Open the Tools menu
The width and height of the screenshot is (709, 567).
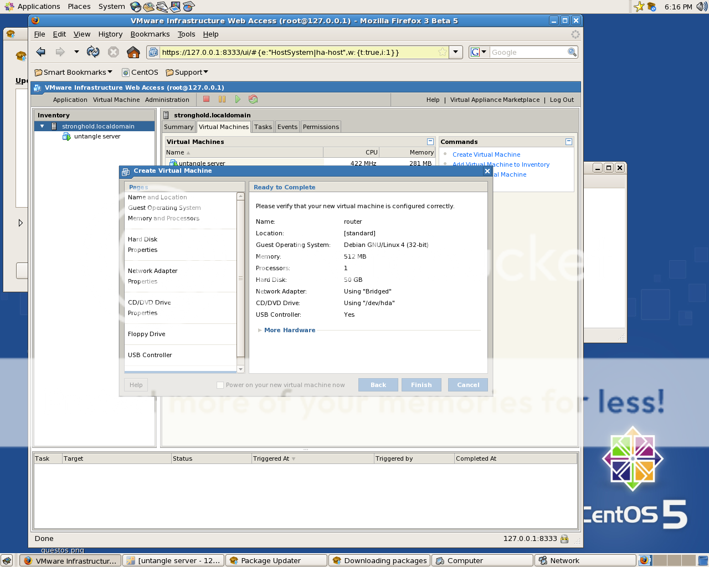click(x=187, y=34)
